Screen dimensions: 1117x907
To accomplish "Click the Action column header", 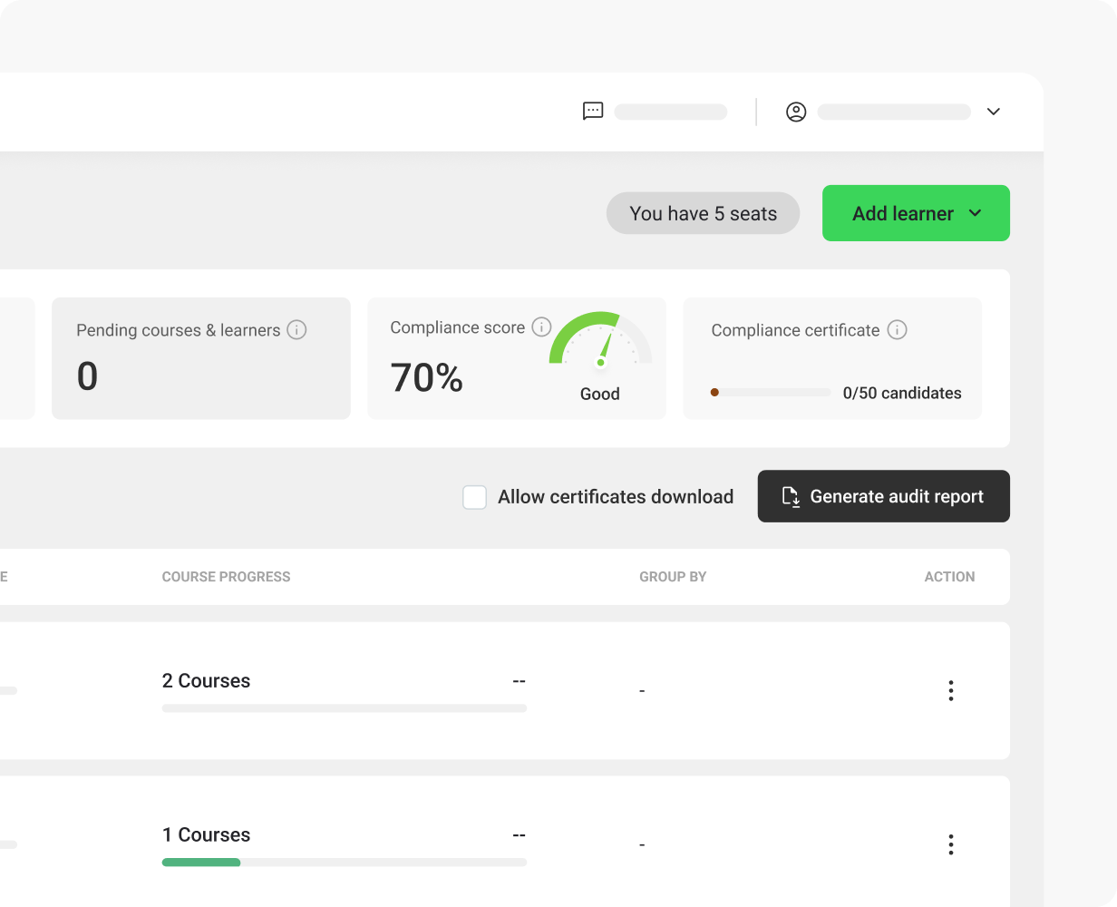I will (949, 577).
